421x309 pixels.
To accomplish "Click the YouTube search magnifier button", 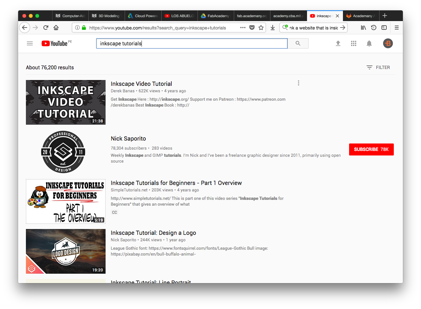I will point(298,43).
